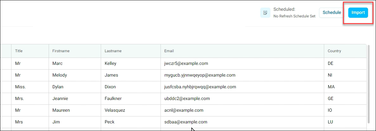Click the Lastname cell 'Faulkner'
The width and height of the screenshot is (376, 131).
pyautogui.click(x=131, y=98)
